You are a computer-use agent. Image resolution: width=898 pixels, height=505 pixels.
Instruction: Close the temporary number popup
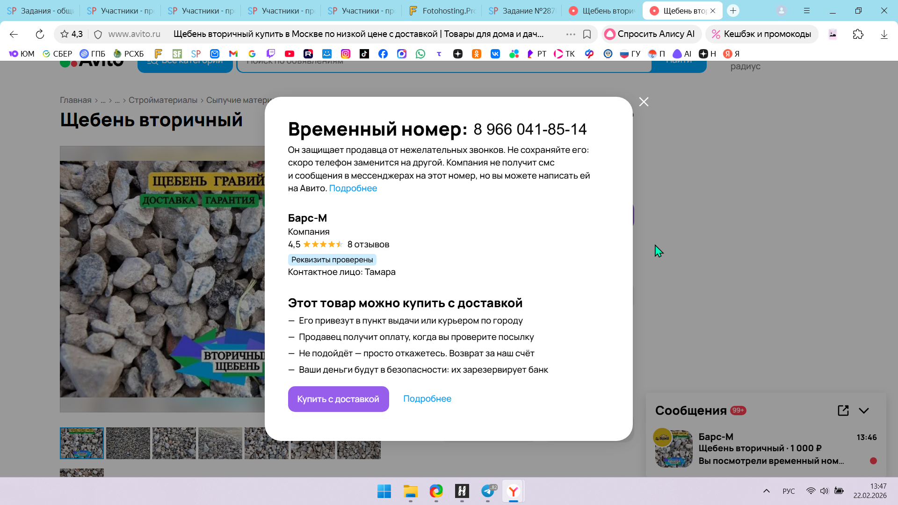click(x=644, y=102)
